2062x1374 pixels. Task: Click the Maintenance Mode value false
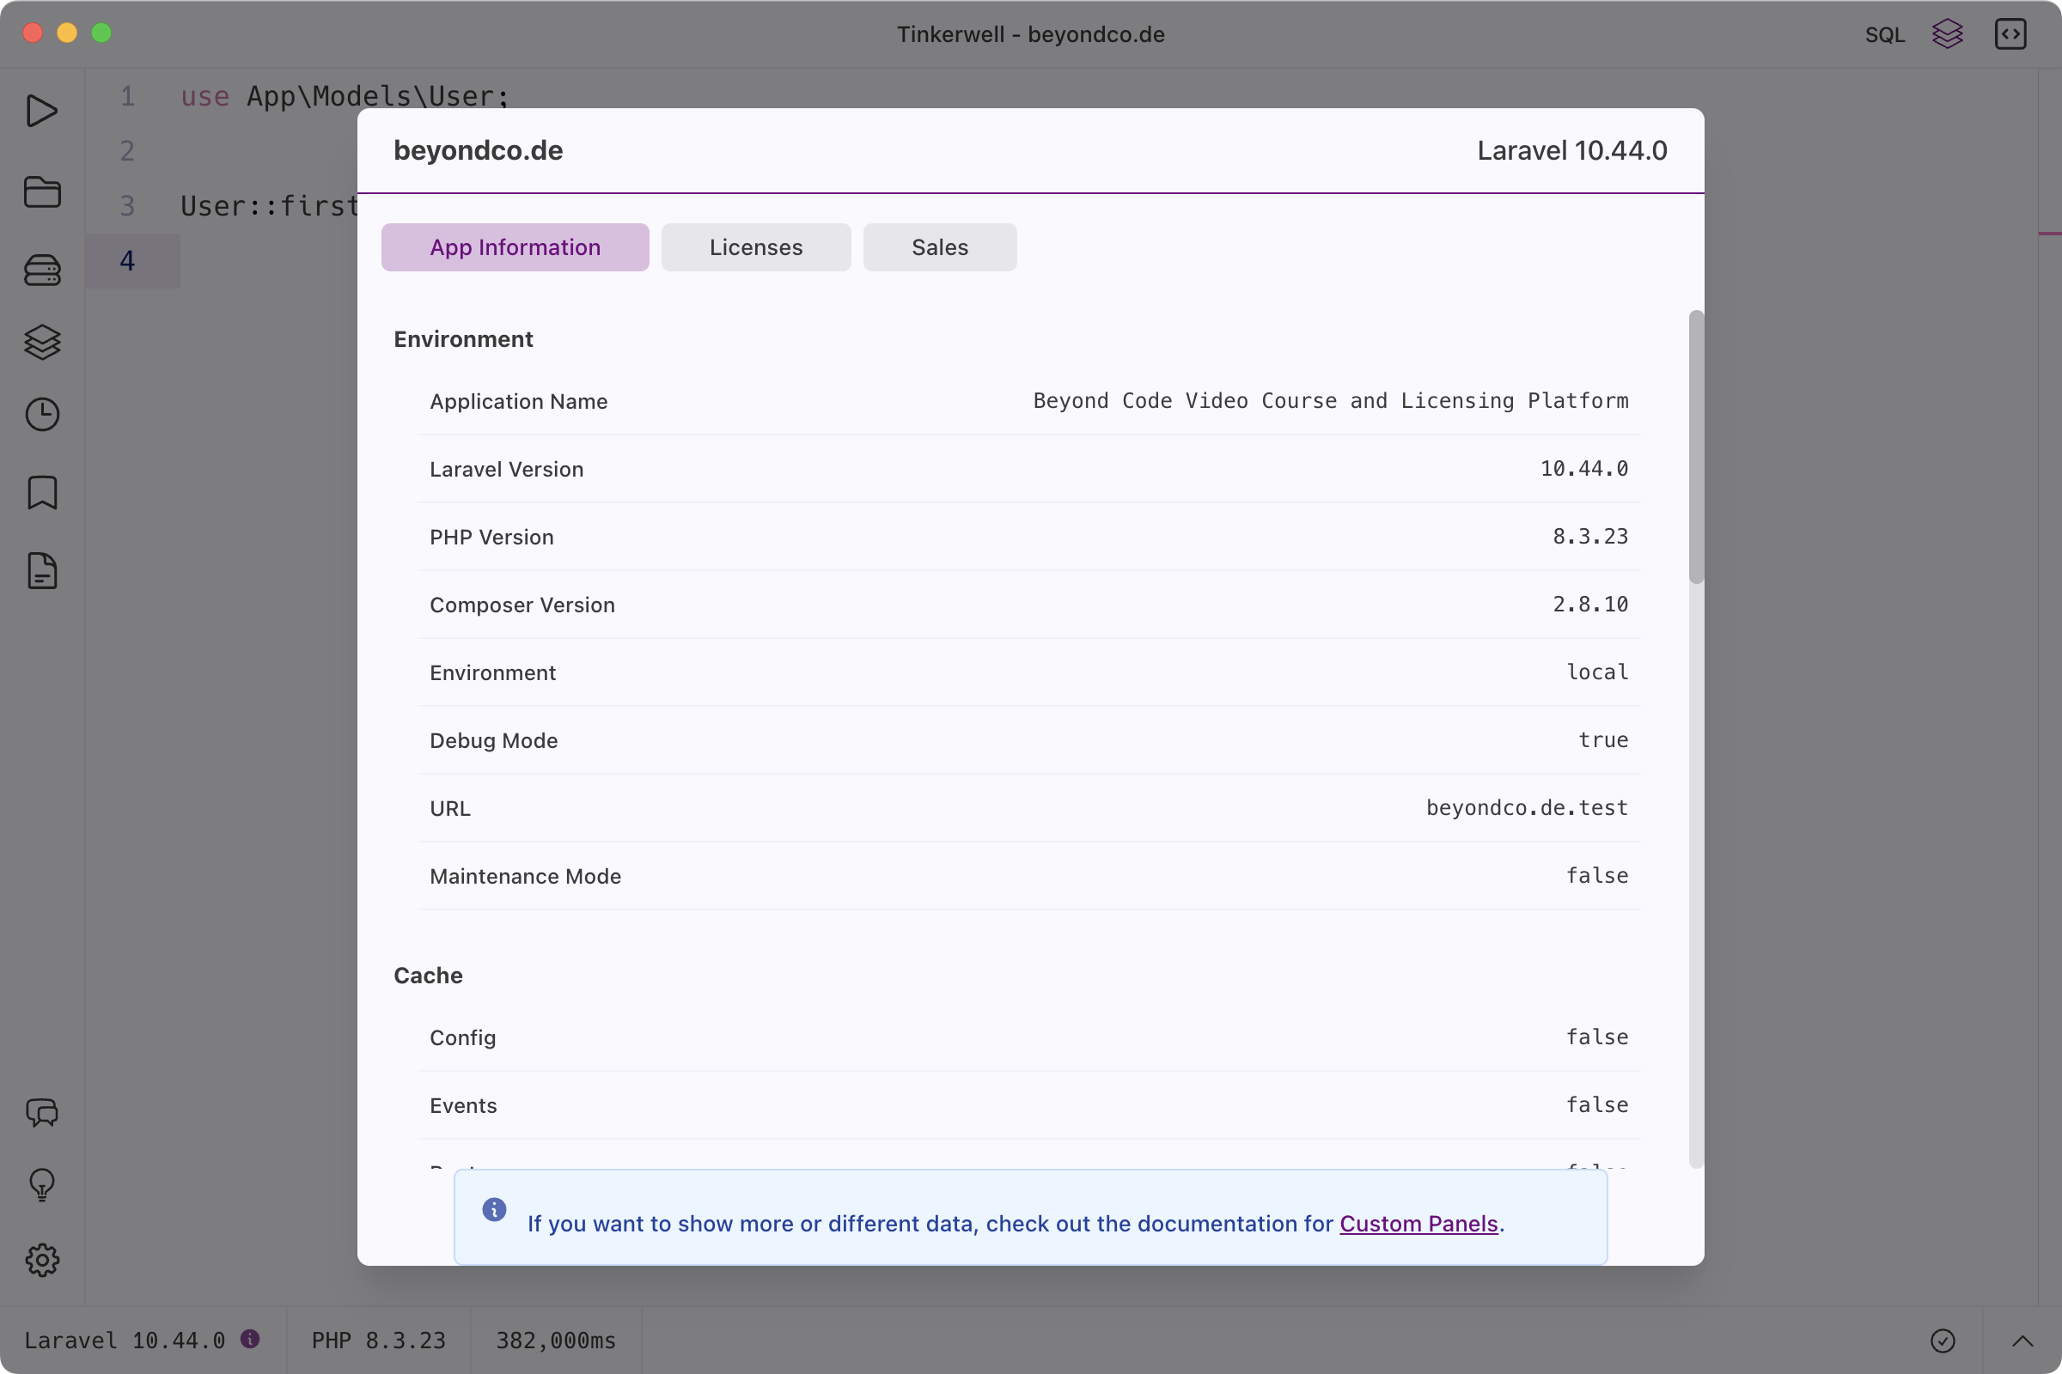point(1597,876)
